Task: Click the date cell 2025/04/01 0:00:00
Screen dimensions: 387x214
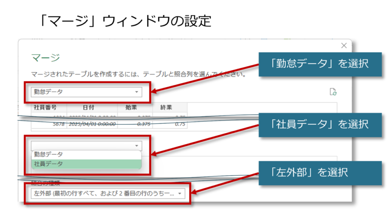Action: pos(91,124)
